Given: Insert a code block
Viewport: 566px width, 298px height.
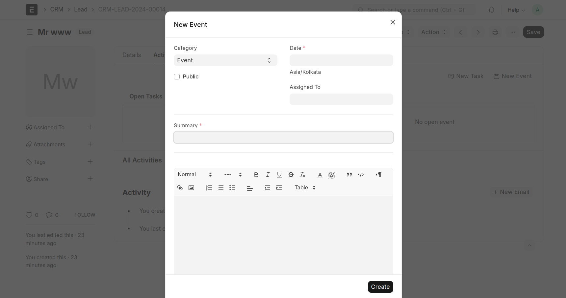Looking at the screenshot, I should 361,175.
